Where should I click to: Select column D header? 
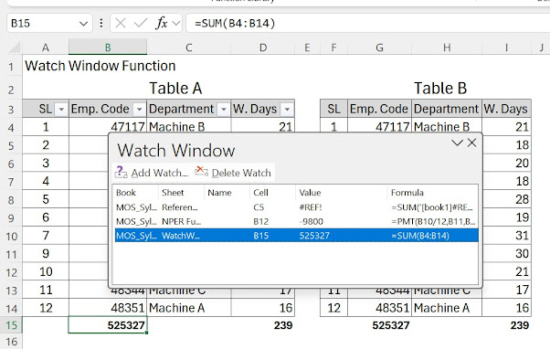(263, 48)
